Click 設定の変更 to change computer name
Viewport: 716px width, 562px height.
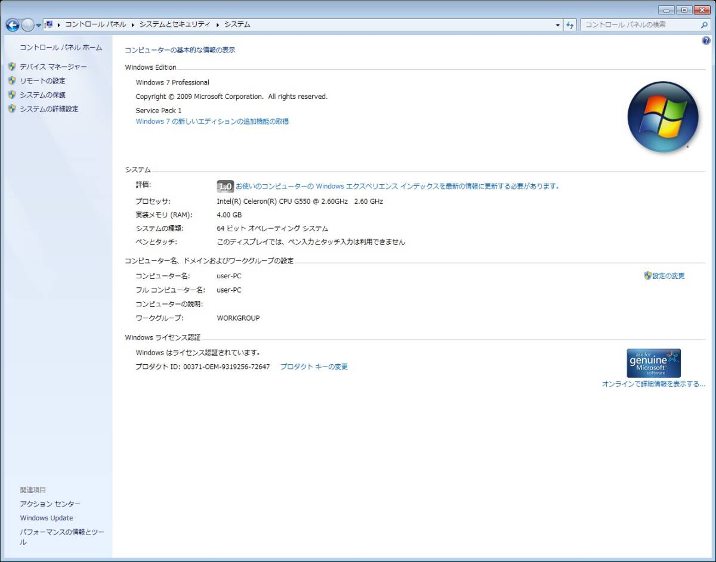668,276
